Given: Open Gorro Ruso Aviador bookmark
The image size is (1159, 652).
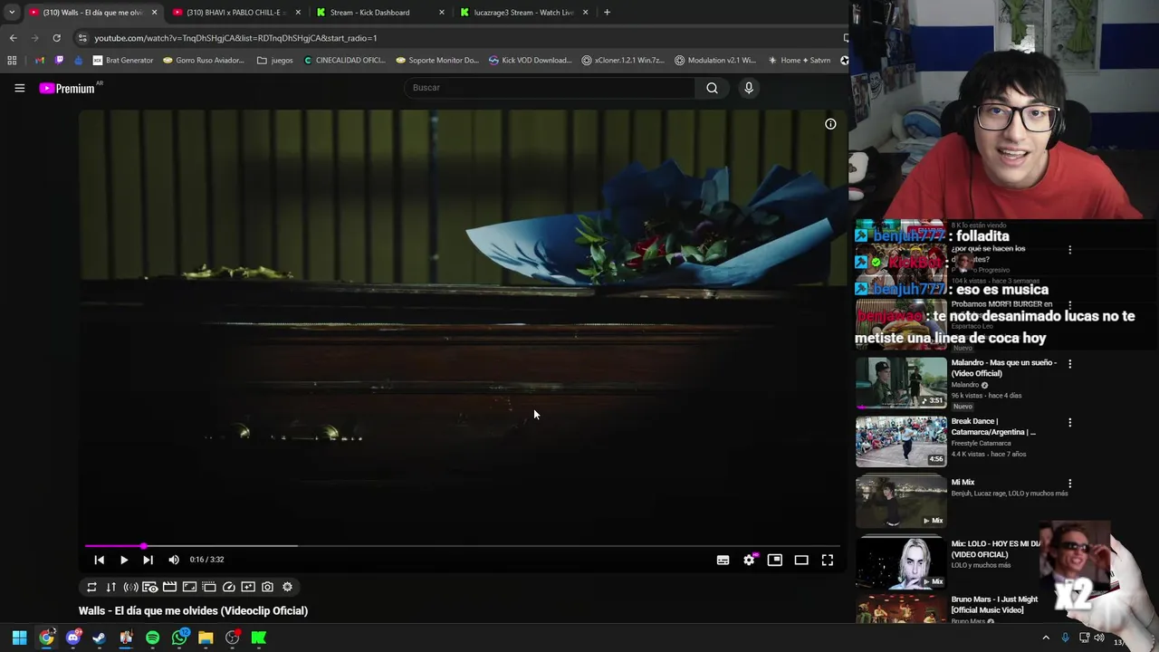Looking at the screenshot, I should [204, 61].
